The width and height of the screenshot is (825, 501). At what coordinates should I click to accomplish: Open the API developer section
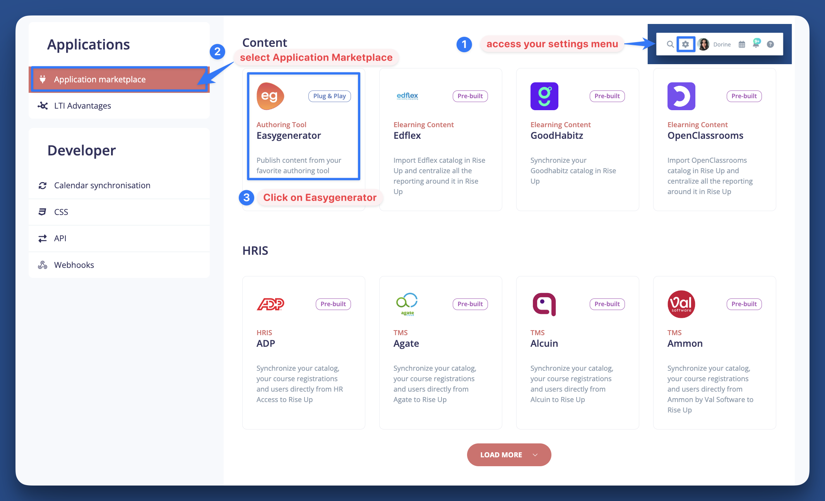(119, 239)
